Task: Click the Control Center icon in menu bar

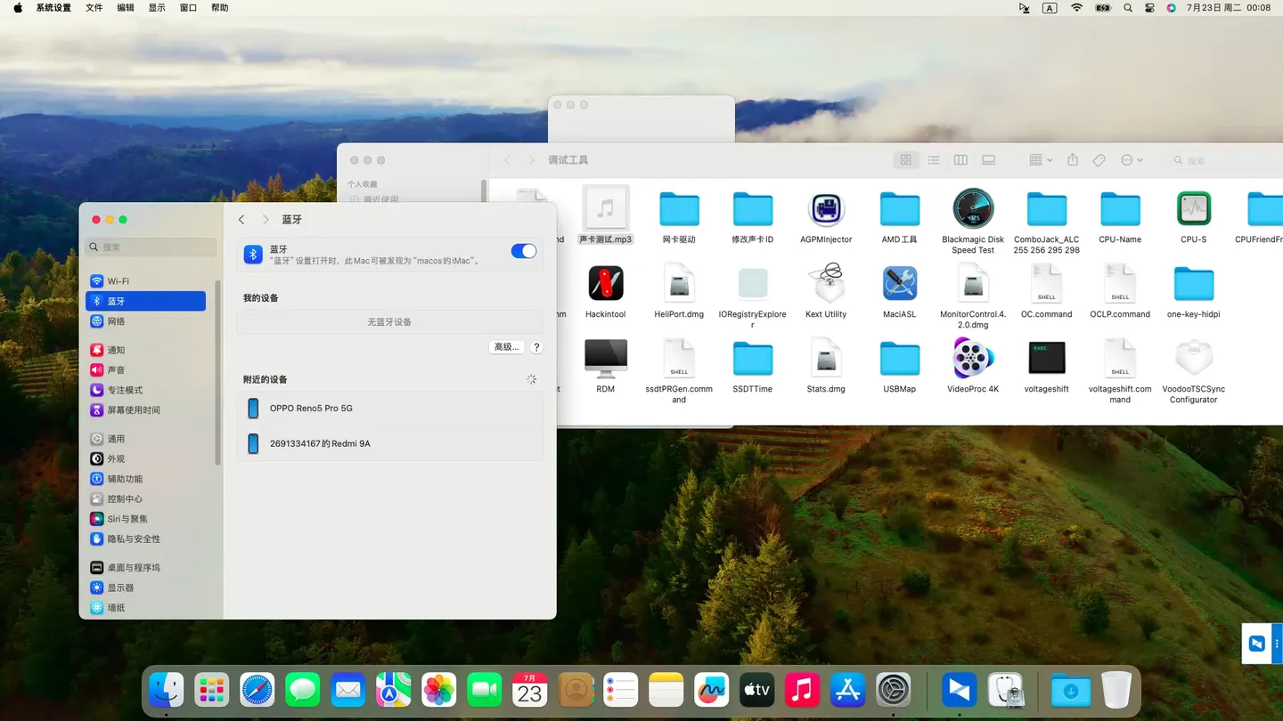Action: click(x=1149, y=8)
